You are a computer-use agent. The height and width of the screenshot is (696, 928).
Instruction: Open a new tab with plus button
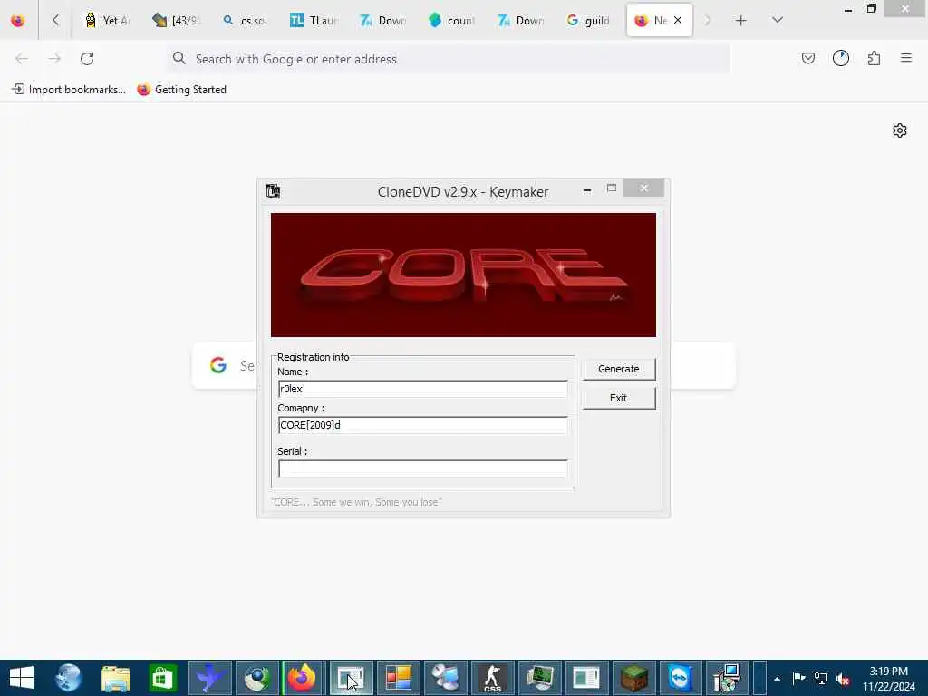(741, 21)
